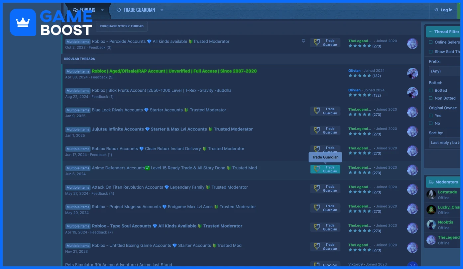Open the Jujutsu Infinite Accounts thread
This screenshot has width=463, height=269.
pos(173,129)
